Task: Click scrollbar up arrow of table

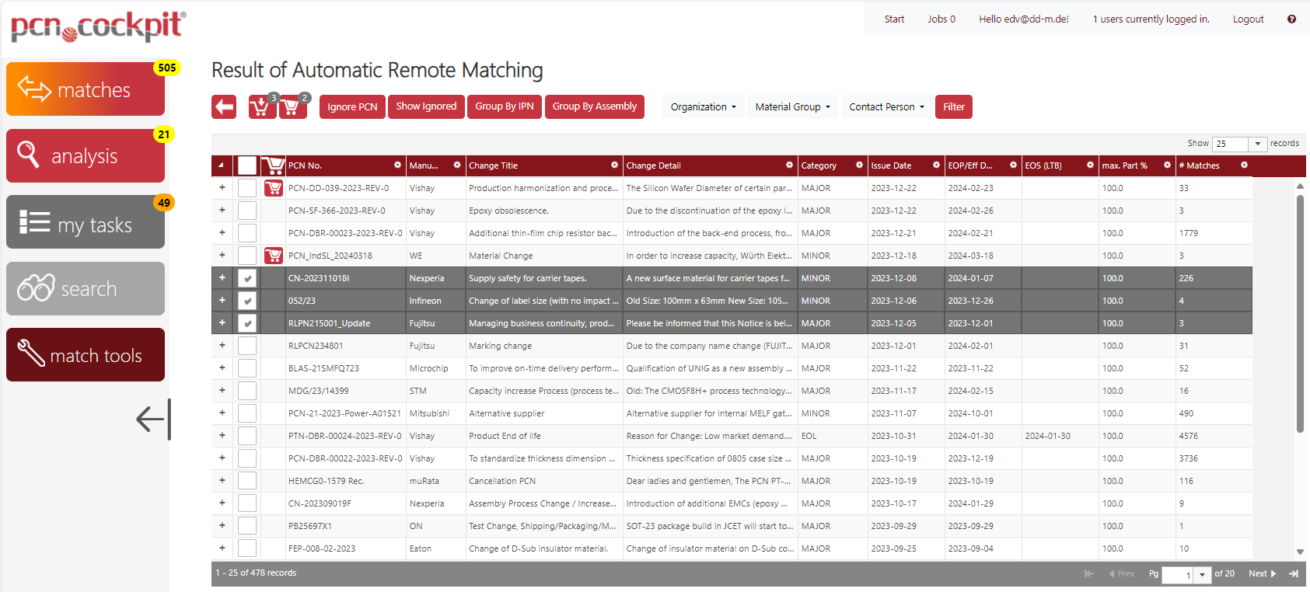Action: (1300, 186)
